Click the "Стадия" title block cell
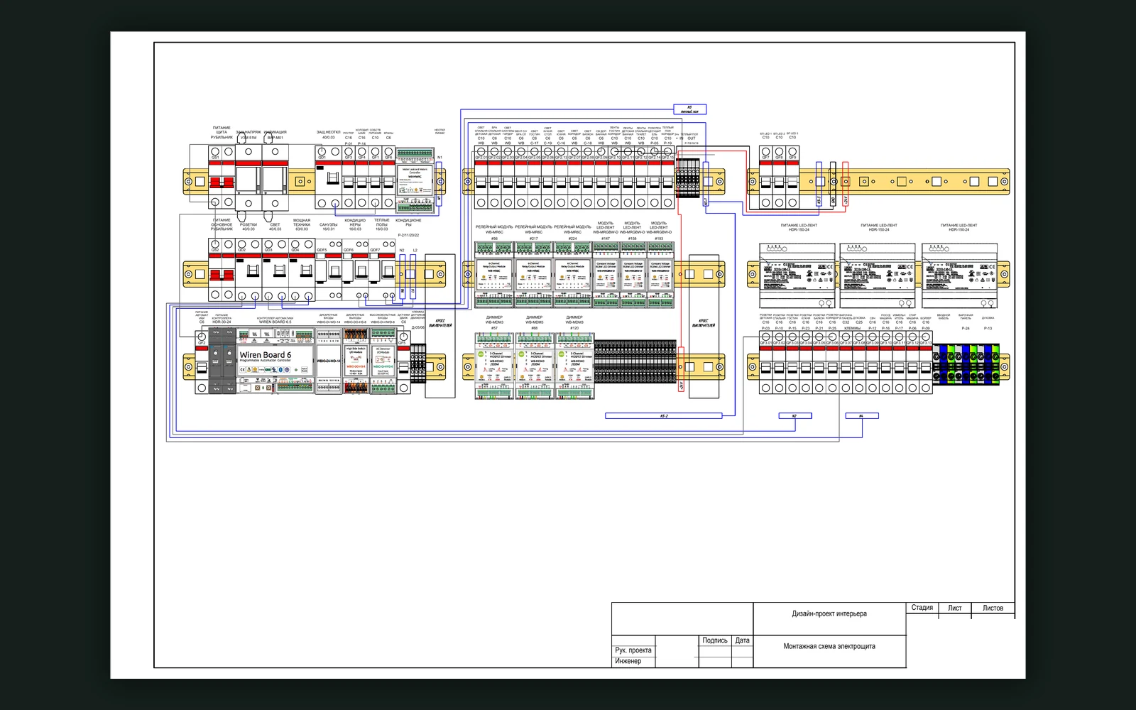The height and width of the screenshot is (710, 1136). click(x=922, y=608)
